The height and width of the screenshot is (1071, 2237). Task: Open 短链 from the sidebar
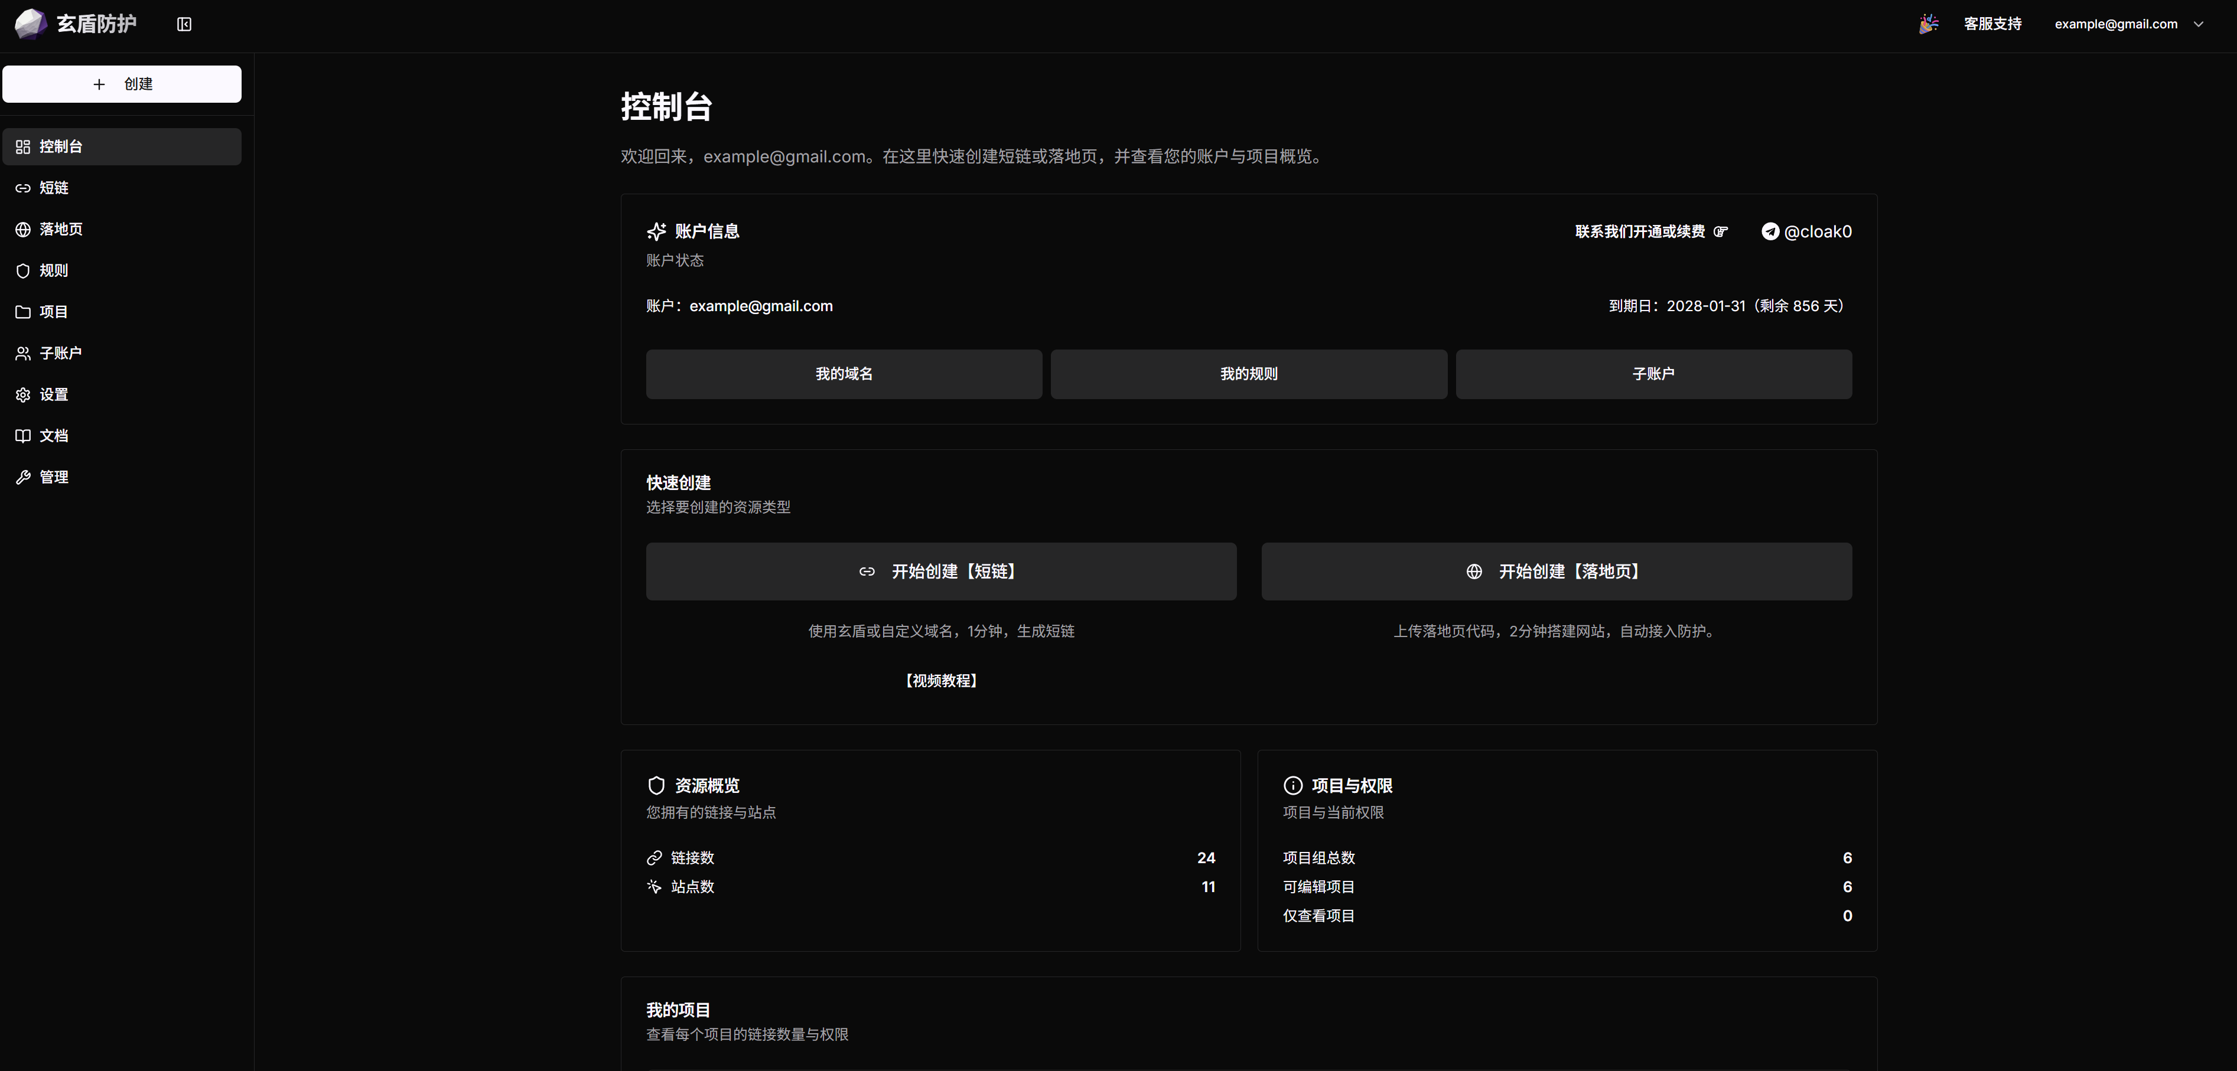pyautogui.click(x=54, y=188)
